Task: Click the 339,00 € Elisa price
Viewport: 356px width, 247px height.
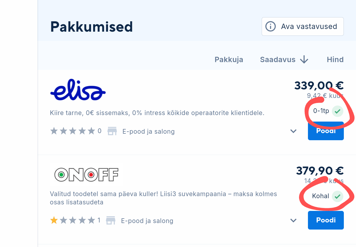Action: pyautogui.click(x=319, y=85)
